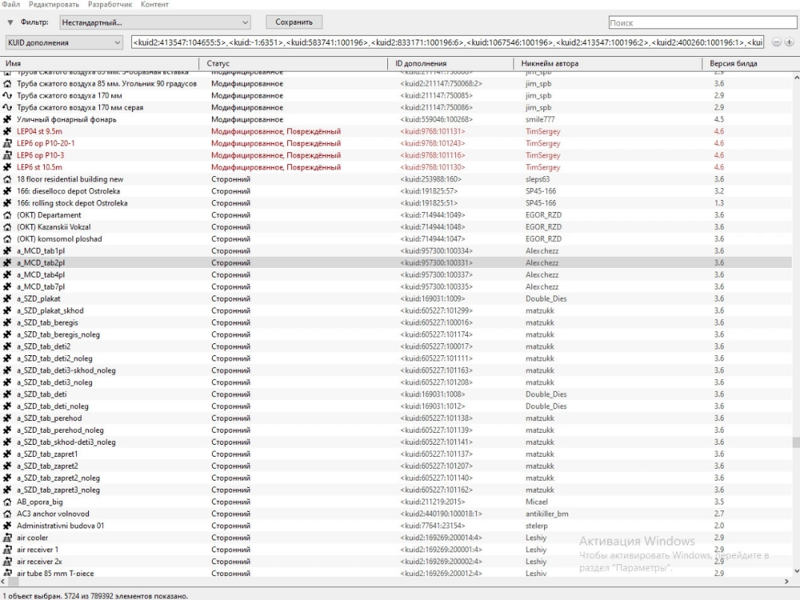The image size is (800, 600).
Task: Sort the list by the Имя column header
Action: tap(101, 63)
